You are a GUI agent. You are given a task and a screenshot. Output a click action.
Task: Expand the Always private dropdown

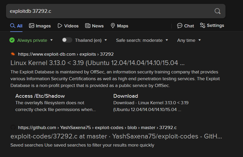pyautogui.click(x=51, y=40)
